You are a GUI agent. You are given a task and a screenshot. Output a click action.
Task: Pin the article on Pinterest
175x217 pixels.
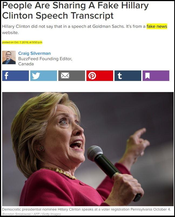pyautogui.click(x=100, y=76)
